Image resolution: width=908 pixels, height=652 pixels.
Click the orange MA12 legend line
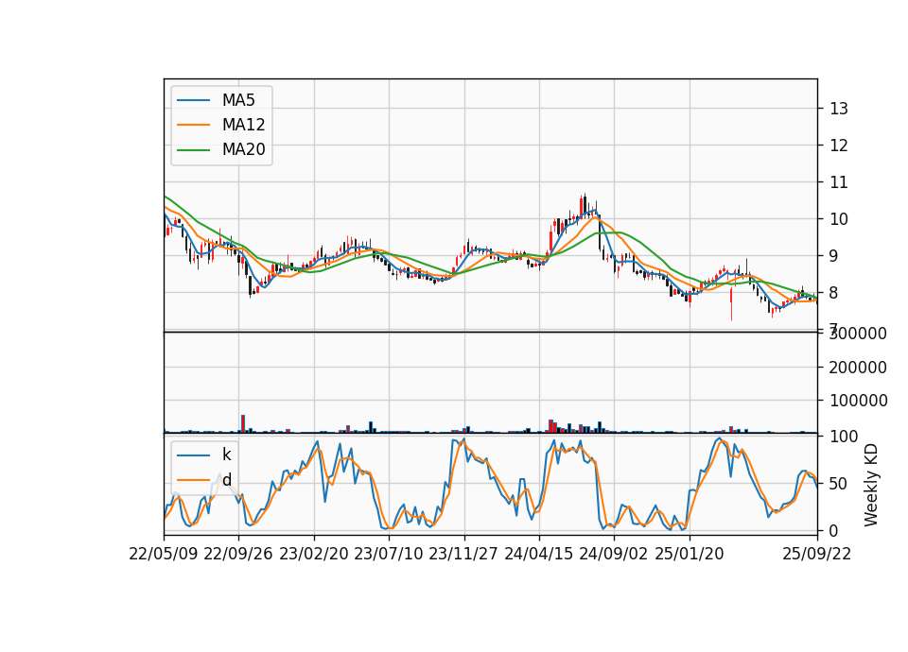tap(193, 125)
